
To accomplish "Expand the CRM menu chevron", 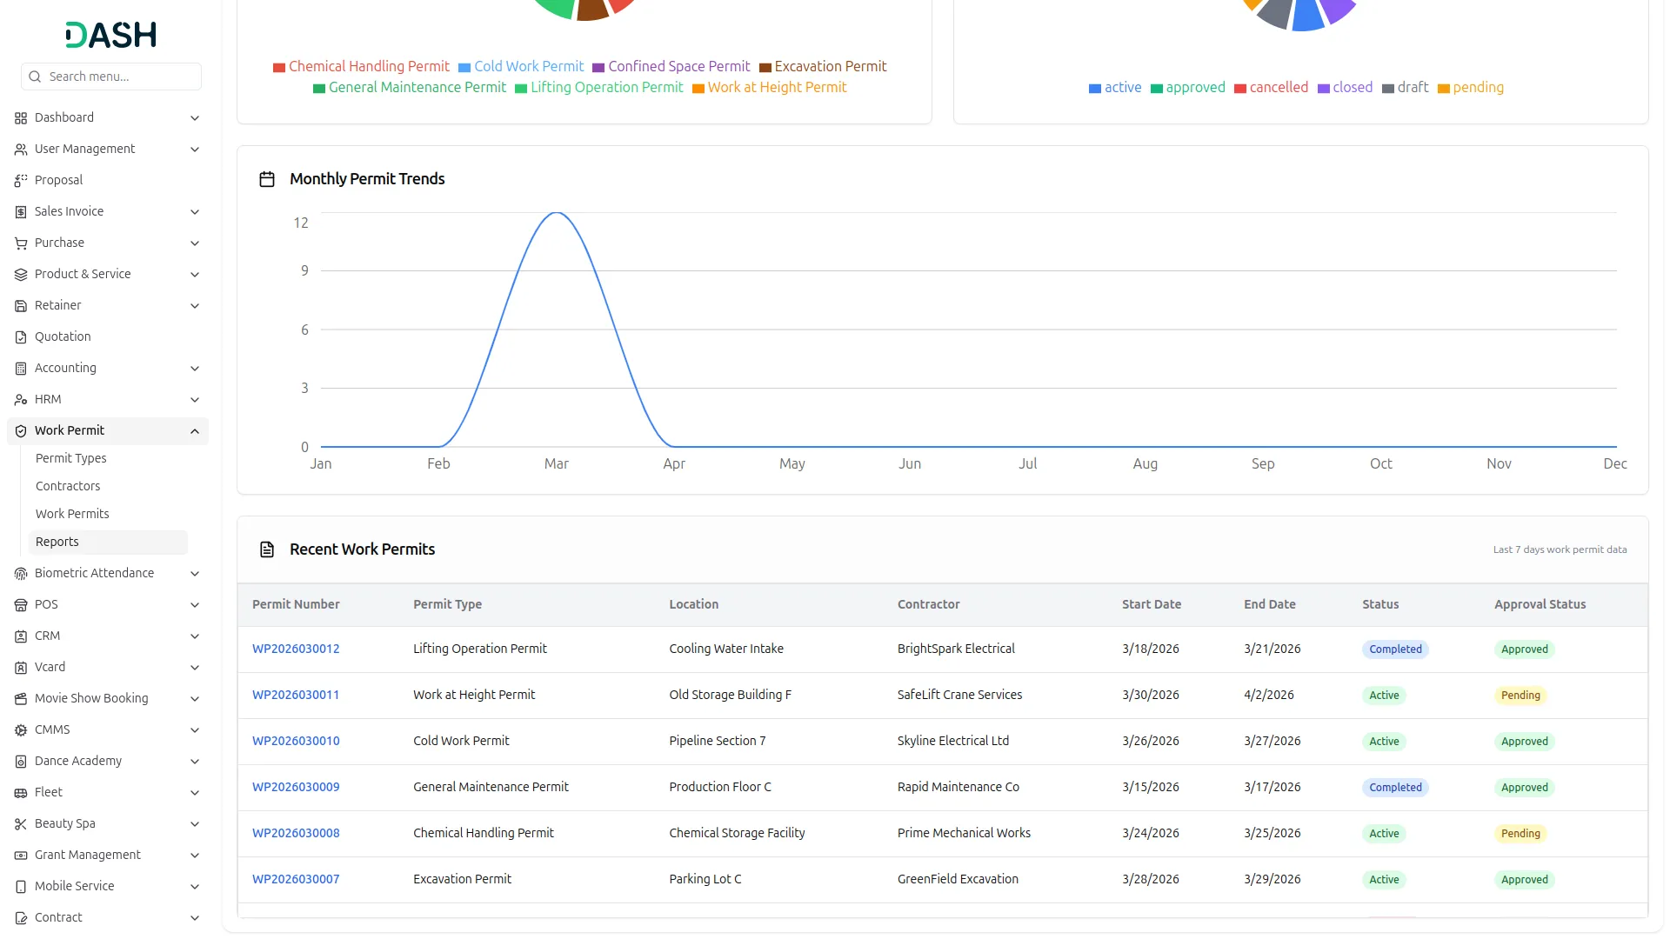I will [195, 636].
